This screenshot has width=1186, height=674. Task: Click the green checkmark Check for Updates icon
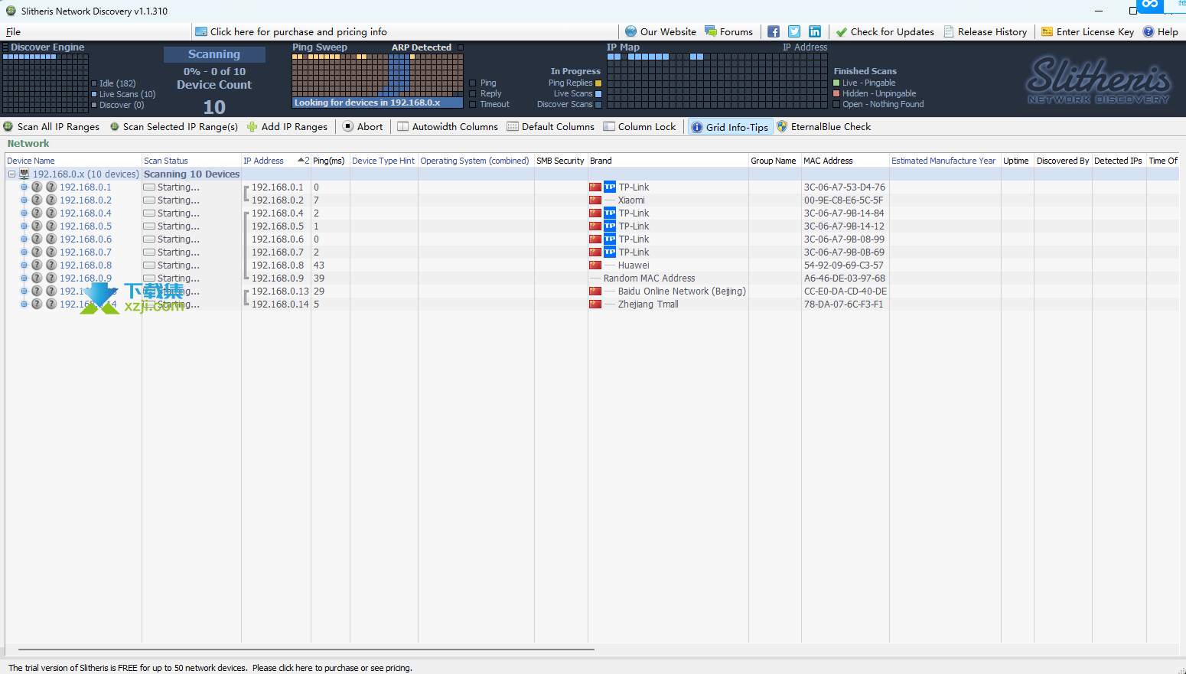[842, 31]
